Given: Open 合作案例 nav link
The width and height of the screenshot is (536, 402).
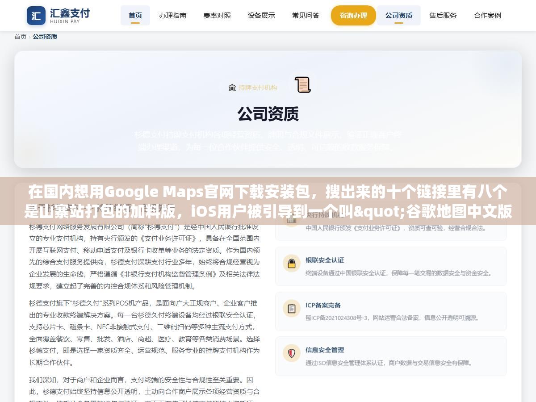Looking at the screenshot, I should pos(487,15).
